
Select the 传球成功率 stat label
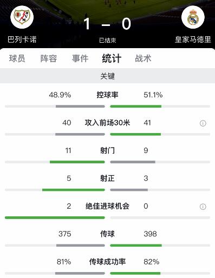tap(107, 262)
